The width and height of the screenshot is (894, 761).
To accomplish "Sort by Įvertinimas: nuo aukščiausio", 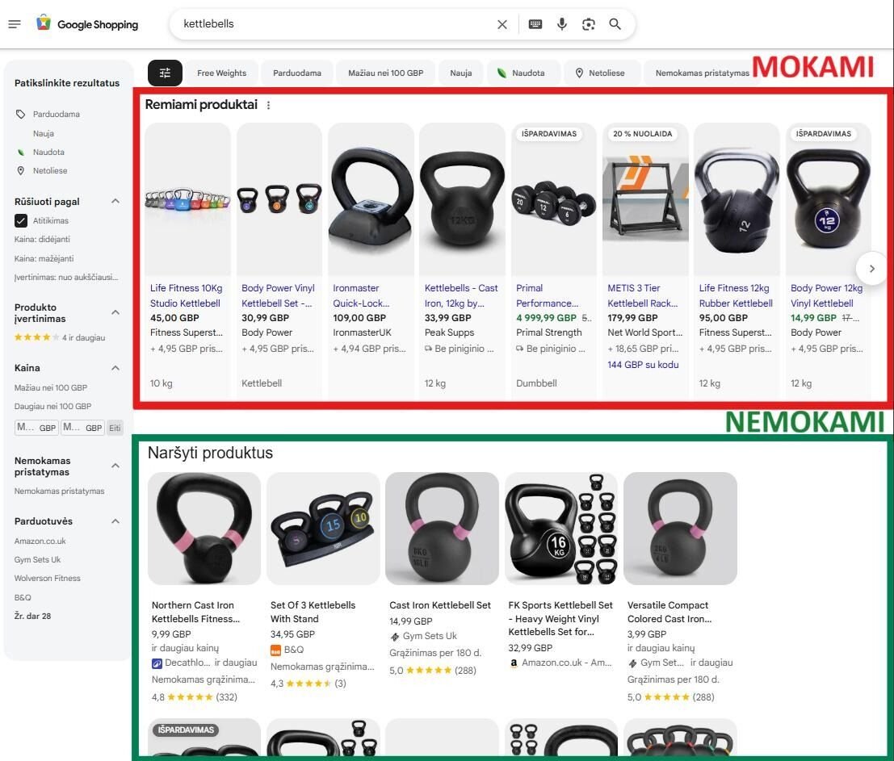I will coord(66,278).
